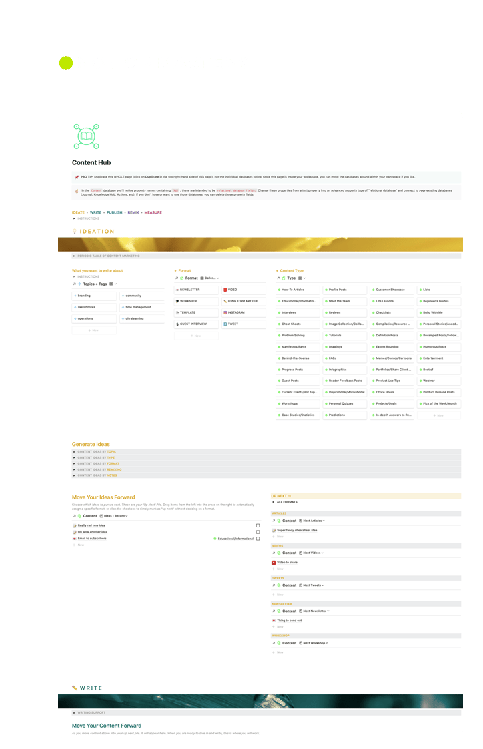Screen dimensions: 483x749
Task: Open the 'Cheat Sheets' content type card
Action: (298, 324)
